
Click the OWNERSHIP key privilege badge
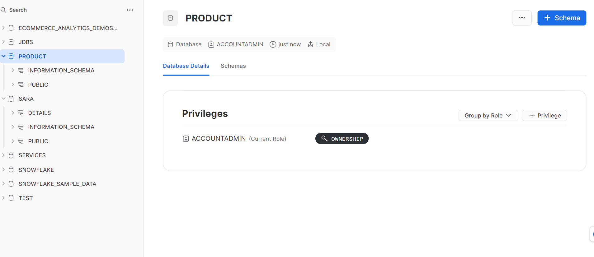(342, 139)
